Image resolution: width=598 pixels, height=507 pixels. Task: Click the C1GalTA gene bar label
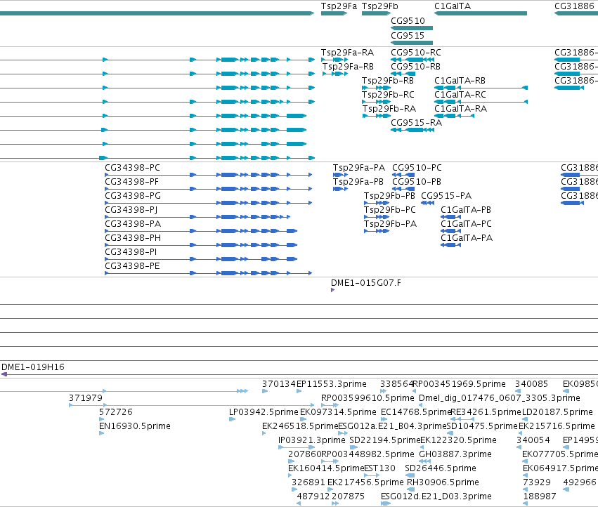click(453, 6)
